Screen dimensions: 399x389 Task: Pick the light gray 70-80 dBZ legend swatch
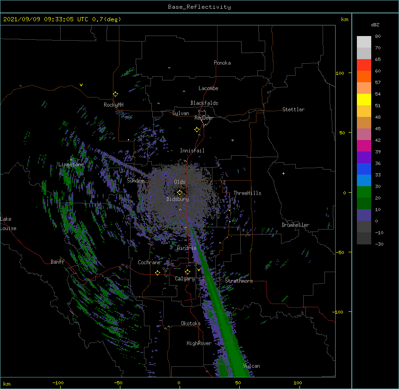tap(364, 42)
